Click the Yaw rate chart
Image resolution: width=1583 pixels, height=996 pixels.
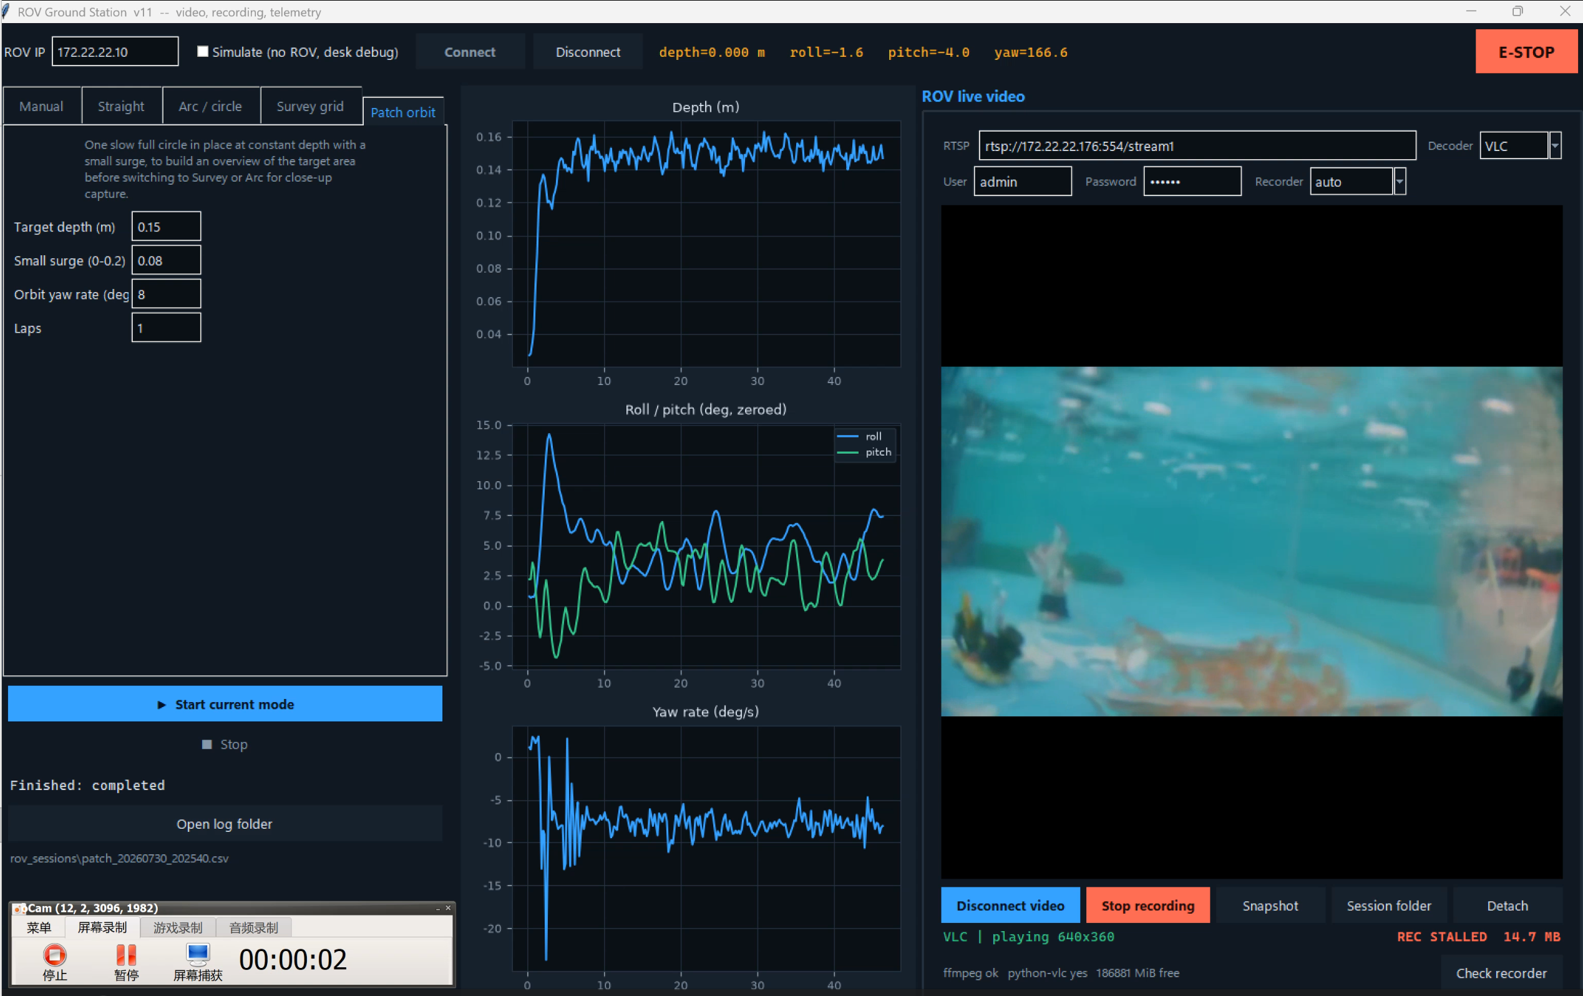(x=707, y=848)
